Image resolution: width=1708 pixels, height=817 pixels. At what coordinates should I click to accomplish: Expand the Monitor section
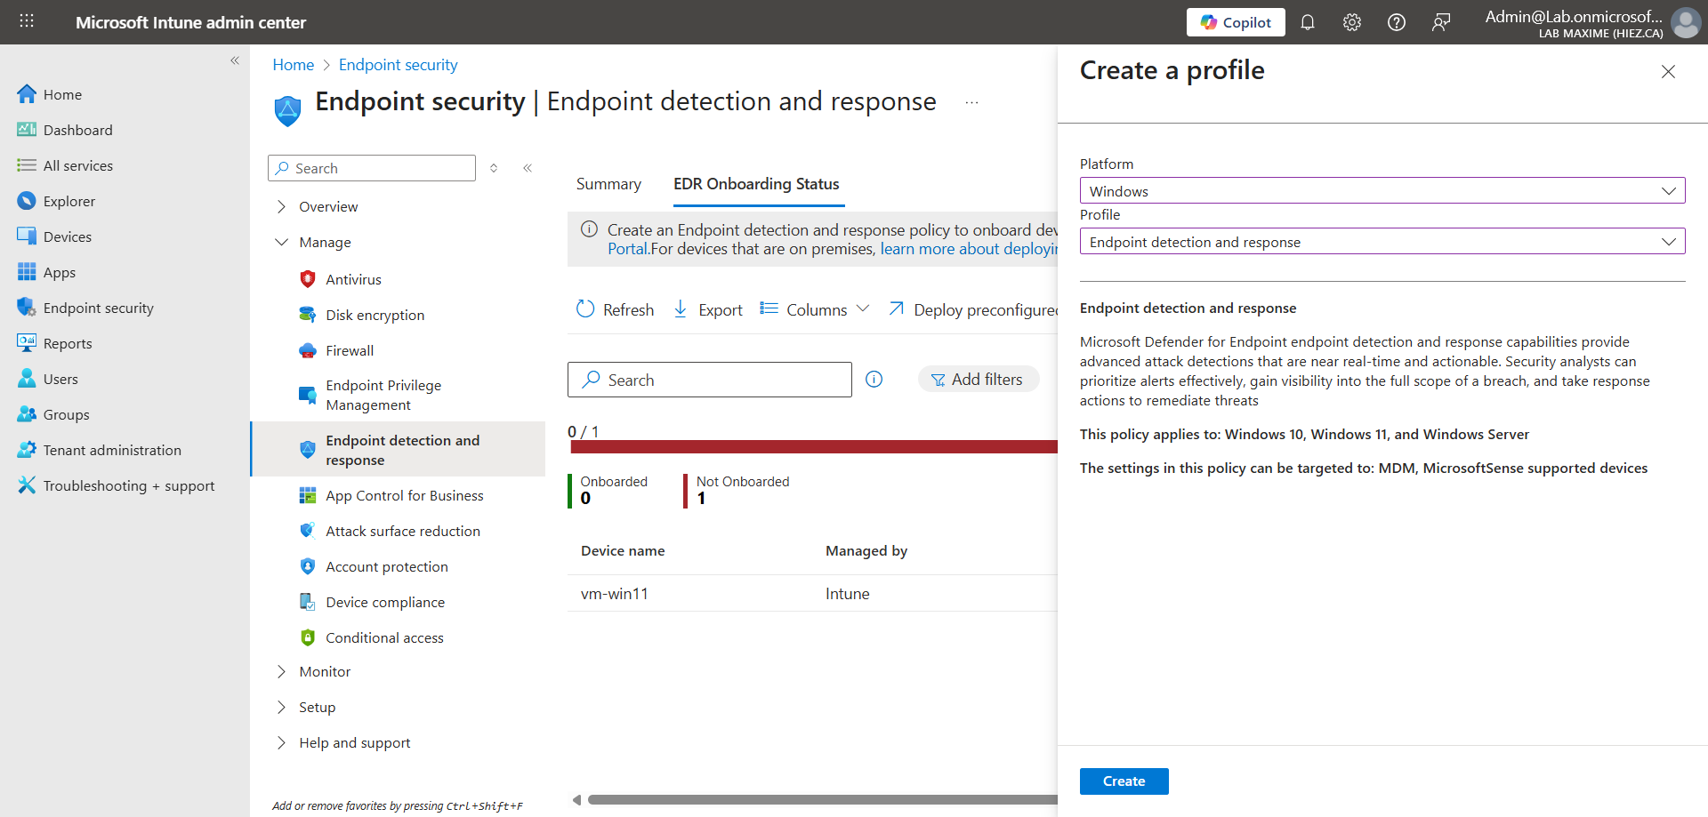282,672
